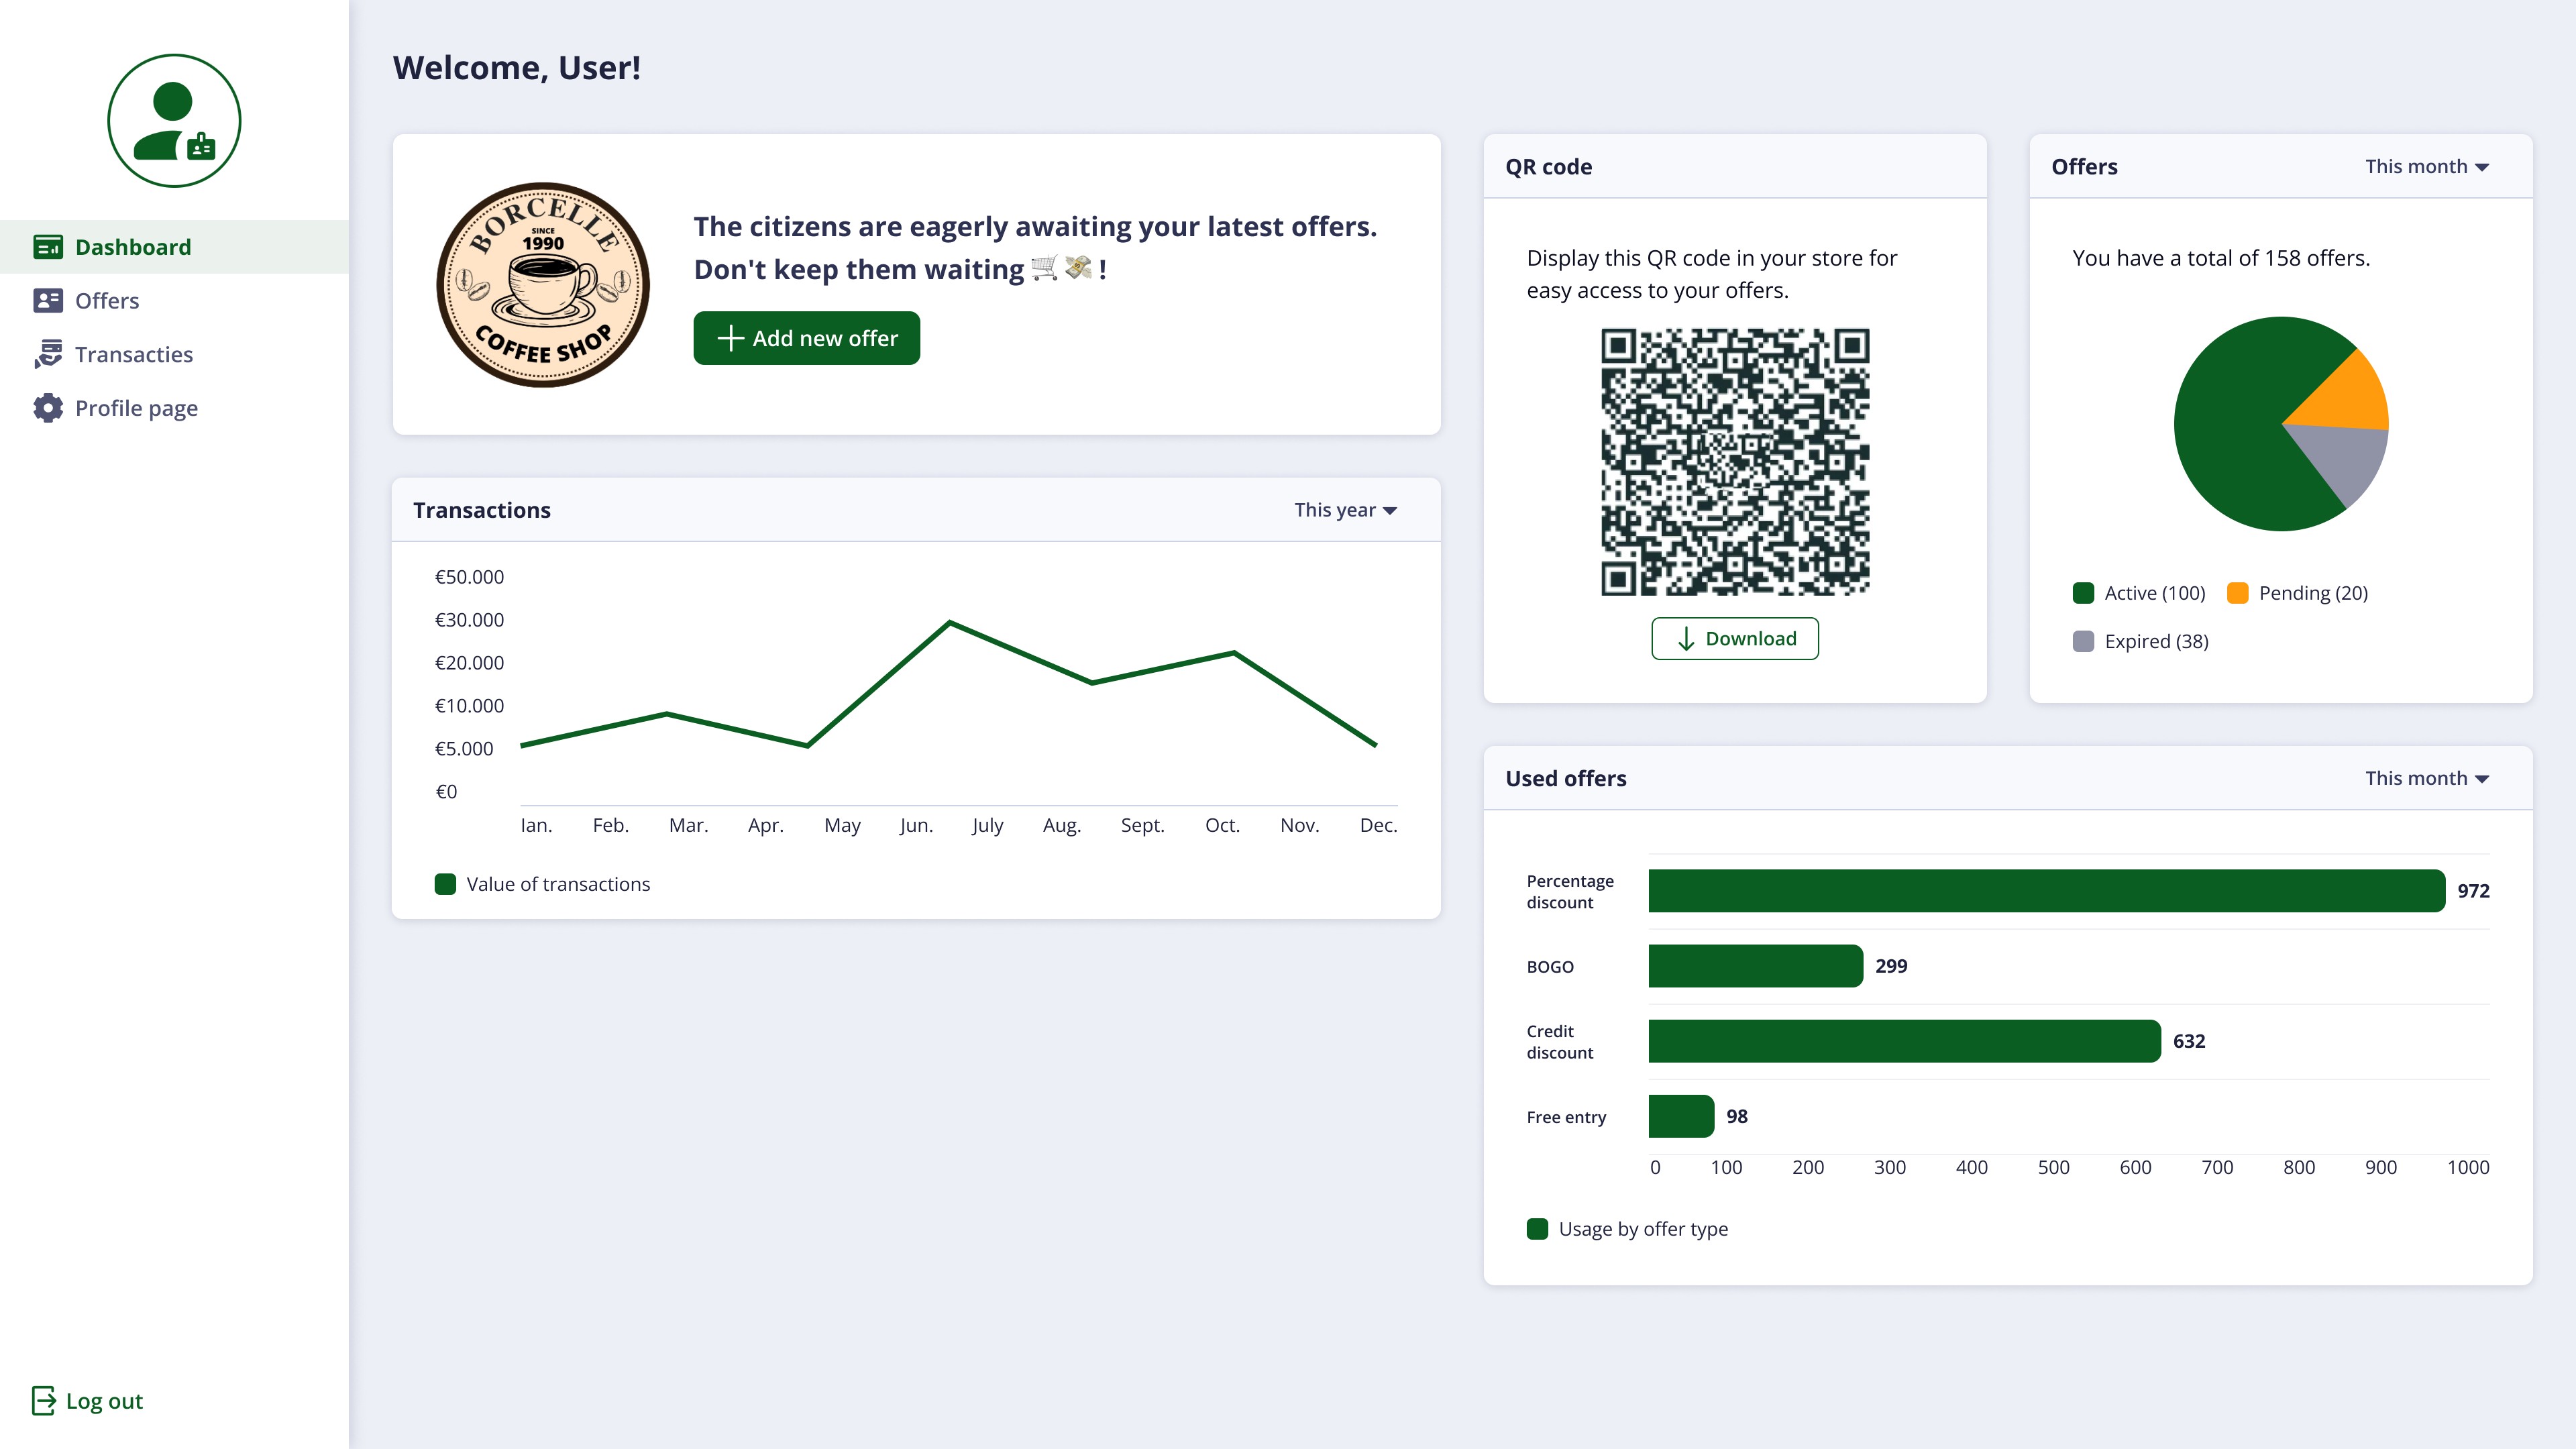Toggle Pending legend item in Offers chart
Image resolution: width=2576 pixels, height=1449 pixels.
point(2297,593)
